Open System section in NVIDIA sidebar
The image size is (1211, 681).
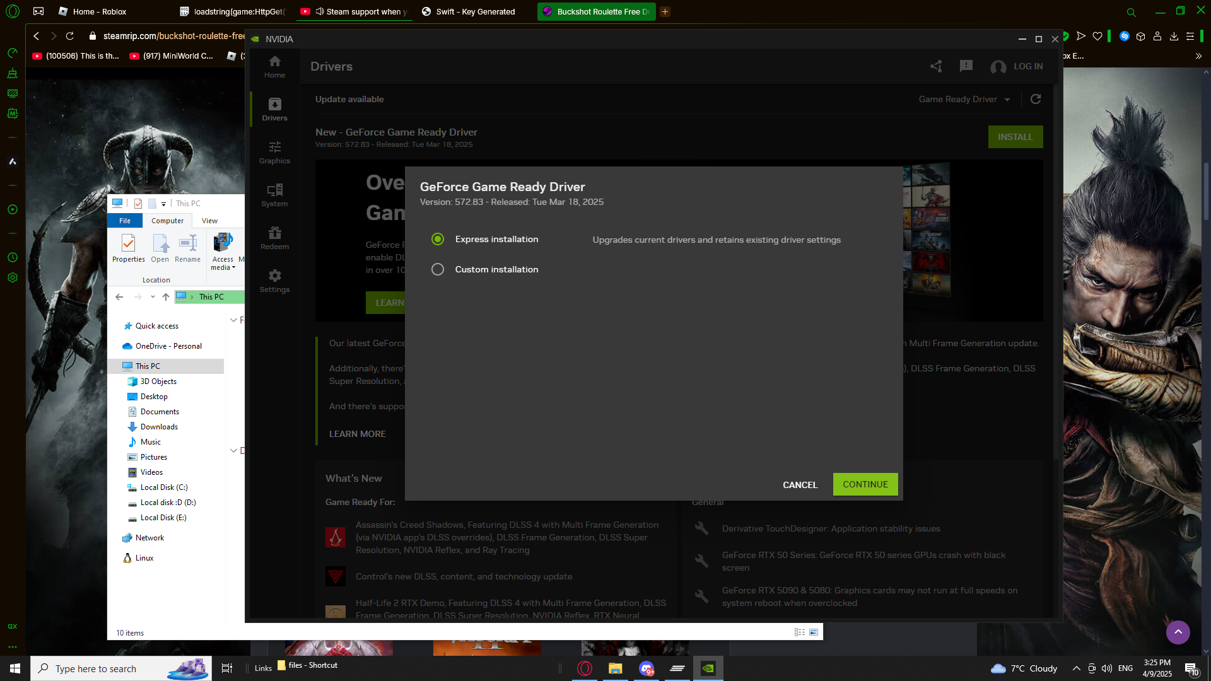[274, 195]
